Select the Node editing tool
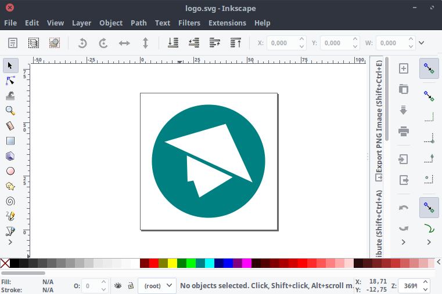 (x=10, y=81)
